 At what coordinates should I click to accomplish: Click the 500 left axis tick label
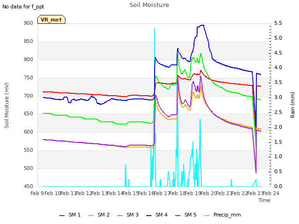pos(28,168)
